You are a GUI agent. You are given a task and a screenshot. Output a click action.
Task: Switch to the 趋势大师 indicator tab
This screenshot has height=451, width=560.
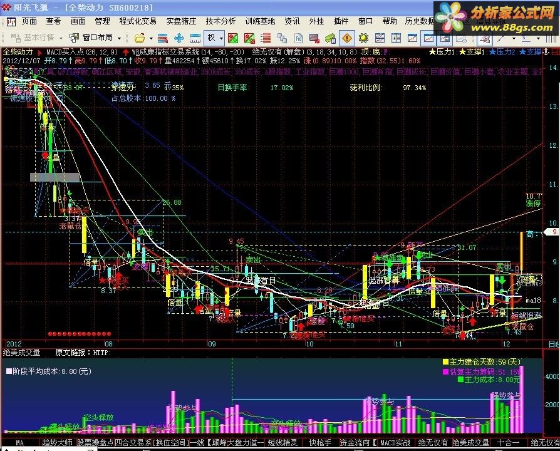point(57,443)
